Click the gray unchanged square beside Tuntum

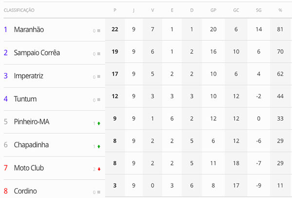pyautogui.click(x=99, y=100)
